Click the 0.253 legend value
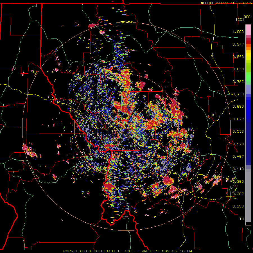The height and width of the screenshot is (253, 253). (x=238, y=206)
